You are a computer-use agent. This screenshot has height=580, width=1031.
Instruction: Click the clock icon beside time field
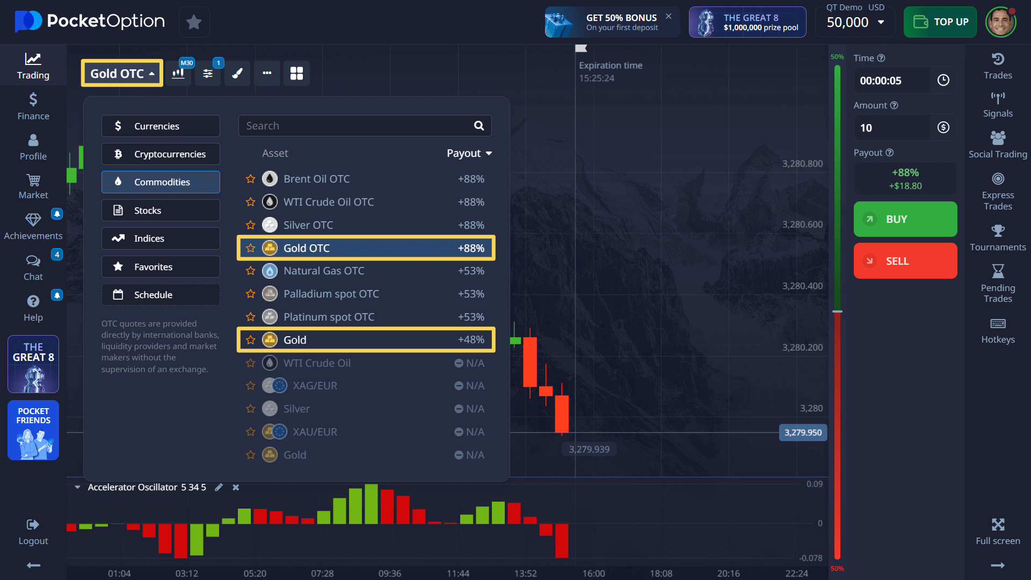pos(943,81)
